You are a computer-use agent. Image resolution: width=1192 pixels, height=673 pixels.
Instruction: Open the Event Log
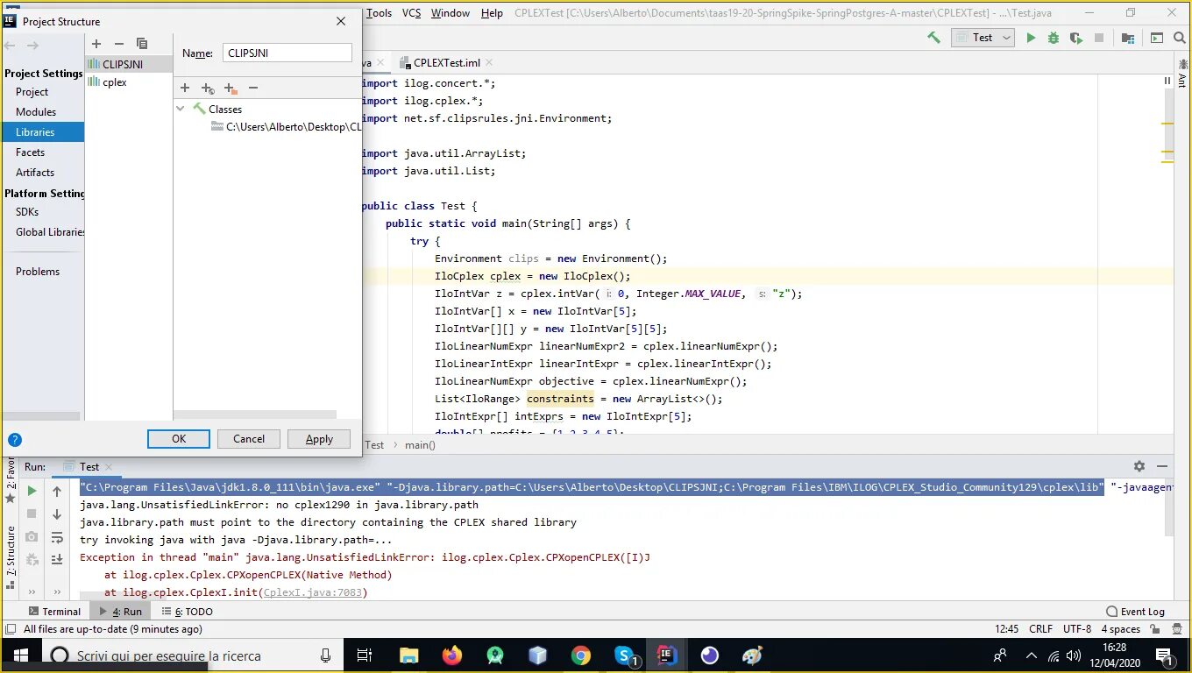point(1136,612)
